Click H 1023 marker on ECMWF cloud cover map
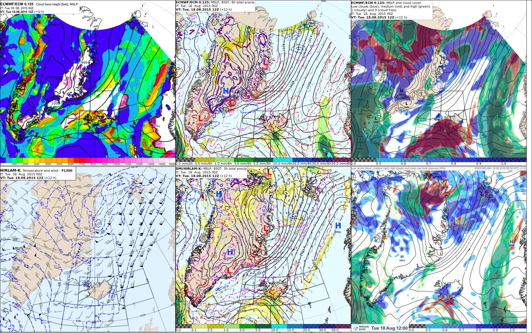 pyautogui.click(x=401, y=92)
